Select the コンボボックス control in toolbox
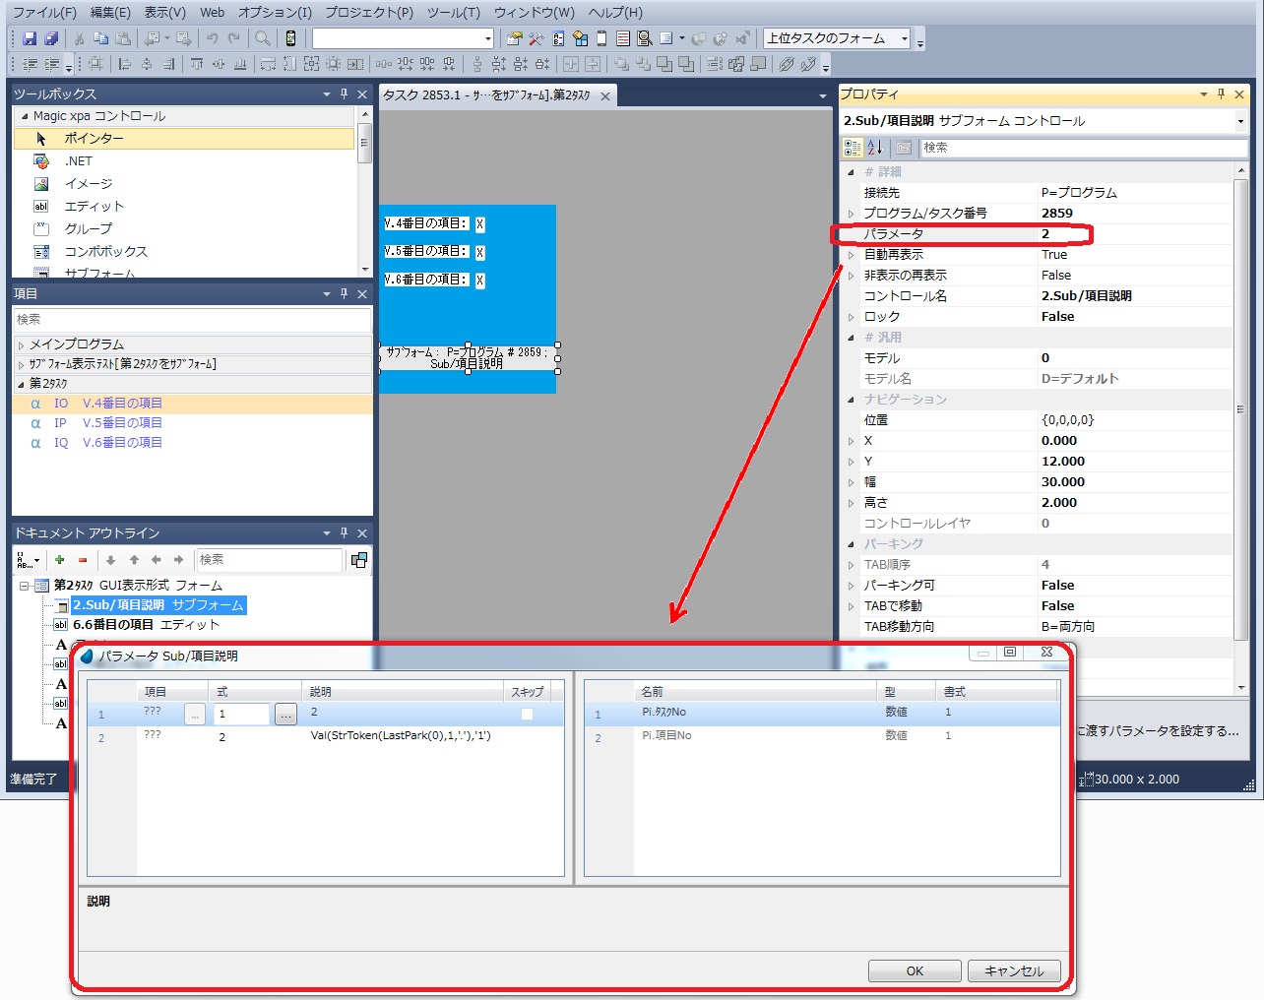The image size is (1264, 1000). (x=105, y=252)
